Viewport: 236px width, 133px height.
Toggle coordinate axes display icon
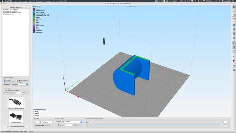tap(234, 43)
